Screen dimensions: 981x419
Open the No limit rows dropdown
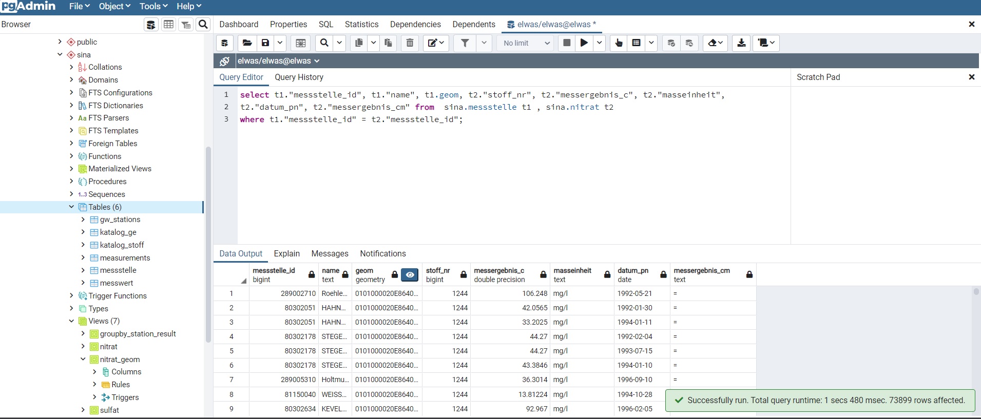[x=526, y=43]
